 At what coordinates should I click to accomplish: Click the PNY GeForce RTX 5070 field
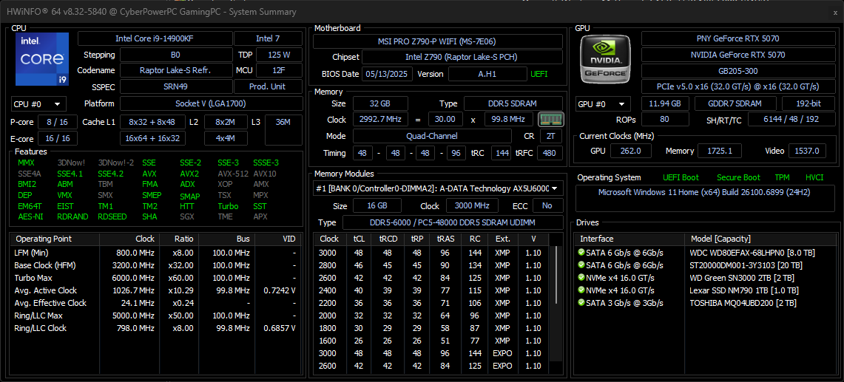pyautogui.click(x=737, y=38)
